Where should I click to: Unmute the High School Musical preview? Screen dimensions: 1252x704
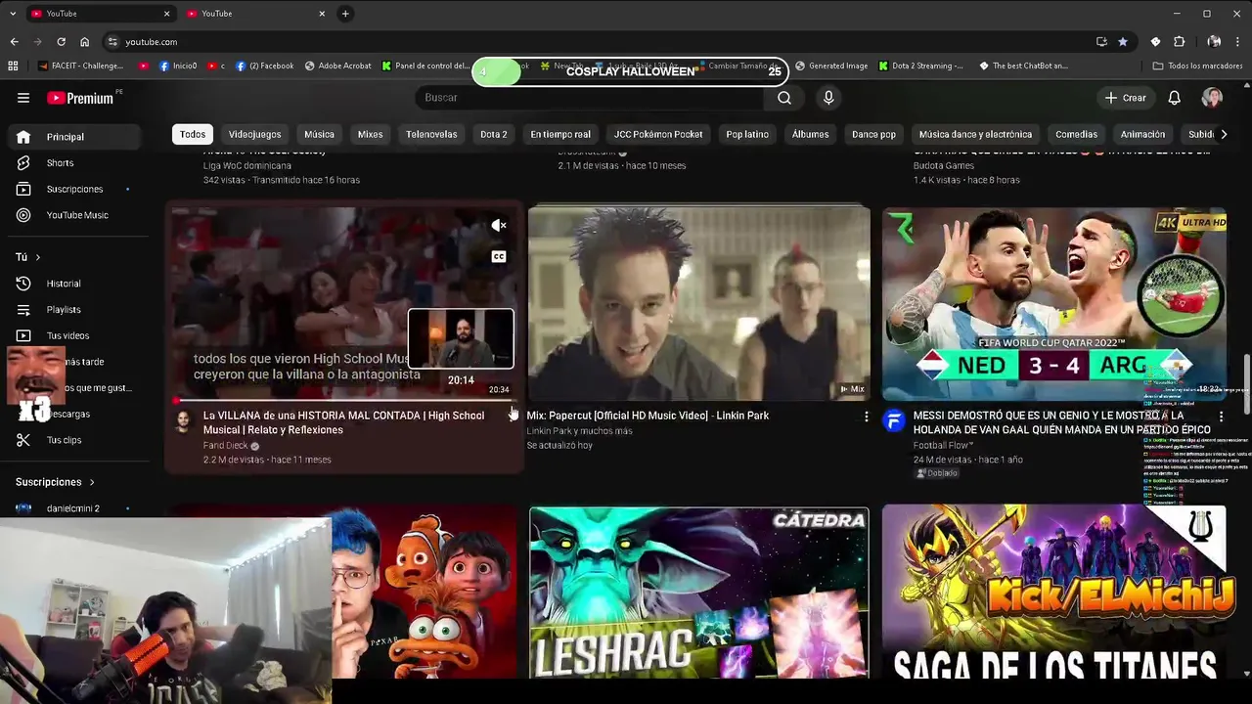point(499,226)
